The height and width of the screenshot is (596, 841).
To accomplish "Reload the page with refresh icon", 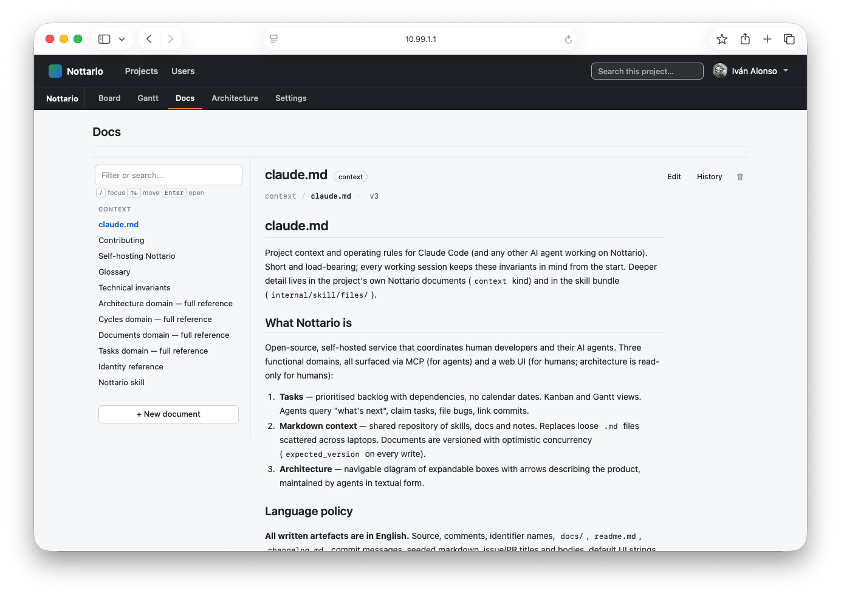I will (568, 39).
